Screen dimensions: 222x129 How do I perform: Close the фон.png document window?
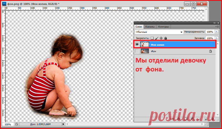tap(202, 4)
